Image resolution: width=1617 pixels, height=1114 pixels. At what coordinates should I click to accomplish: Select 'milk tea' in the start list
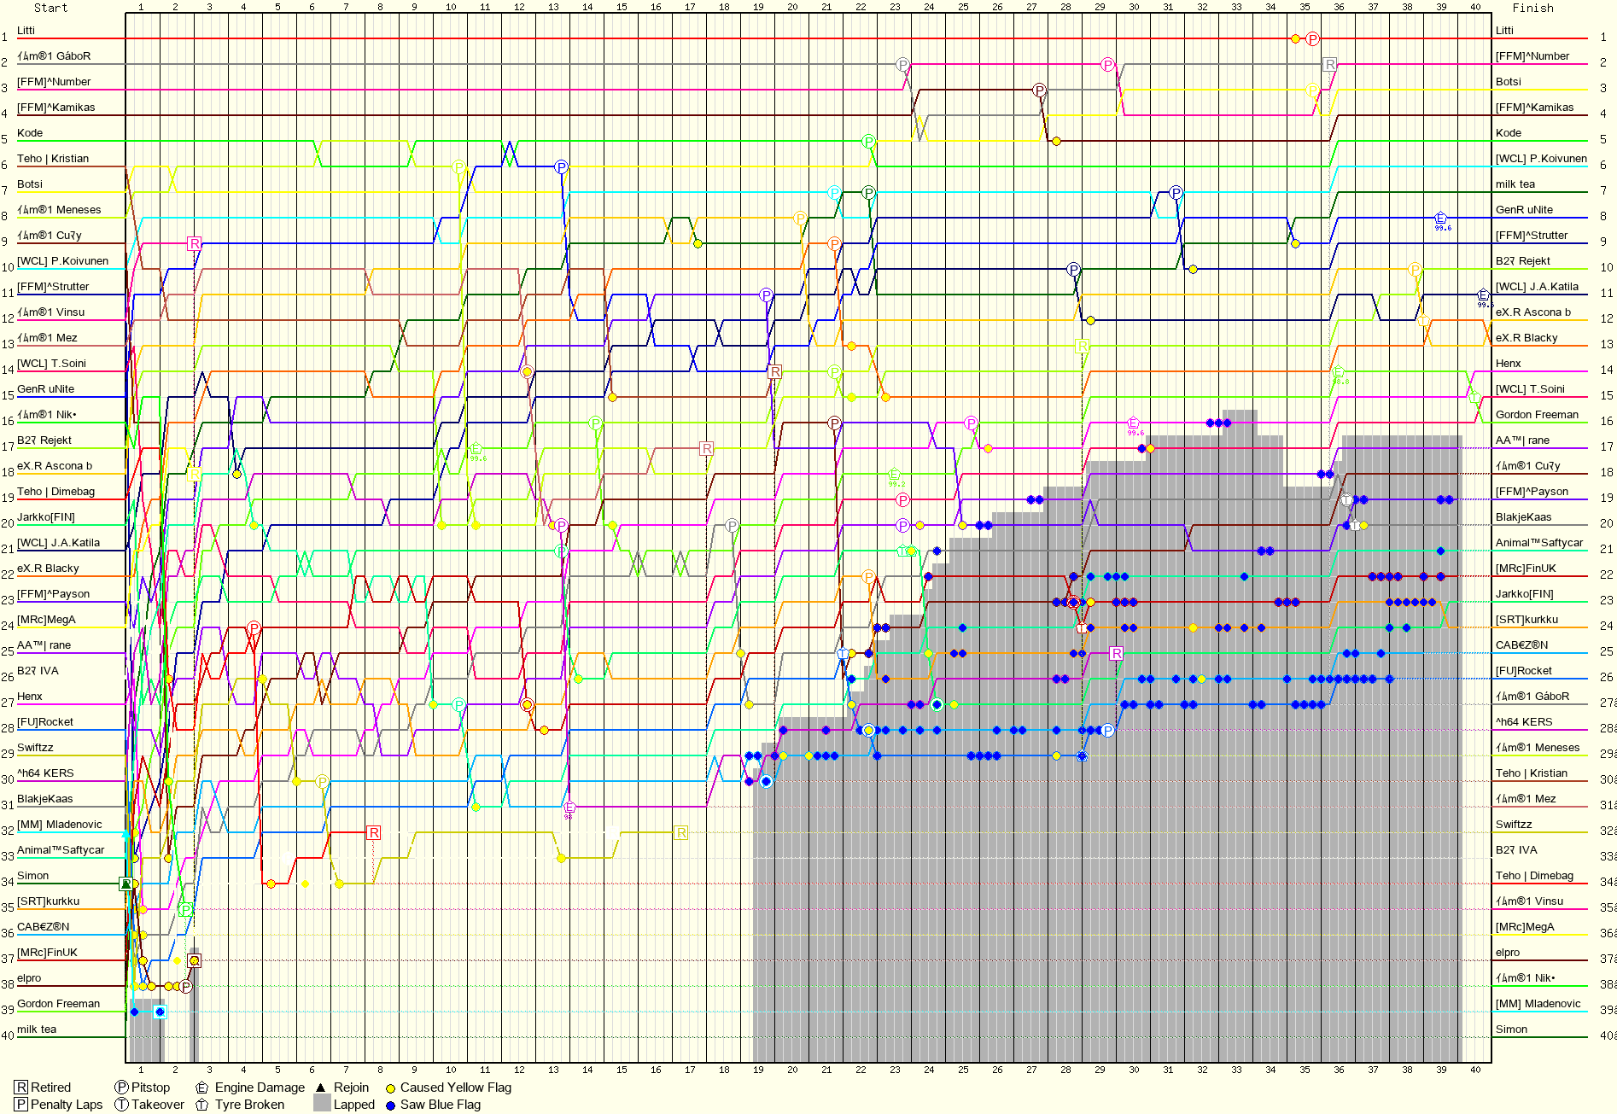click(37, 1029)
